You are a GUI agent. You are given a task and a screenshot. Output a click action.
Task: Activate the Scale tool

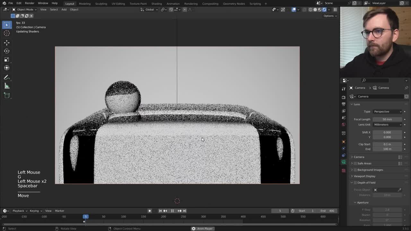click(x=7, y=59)
